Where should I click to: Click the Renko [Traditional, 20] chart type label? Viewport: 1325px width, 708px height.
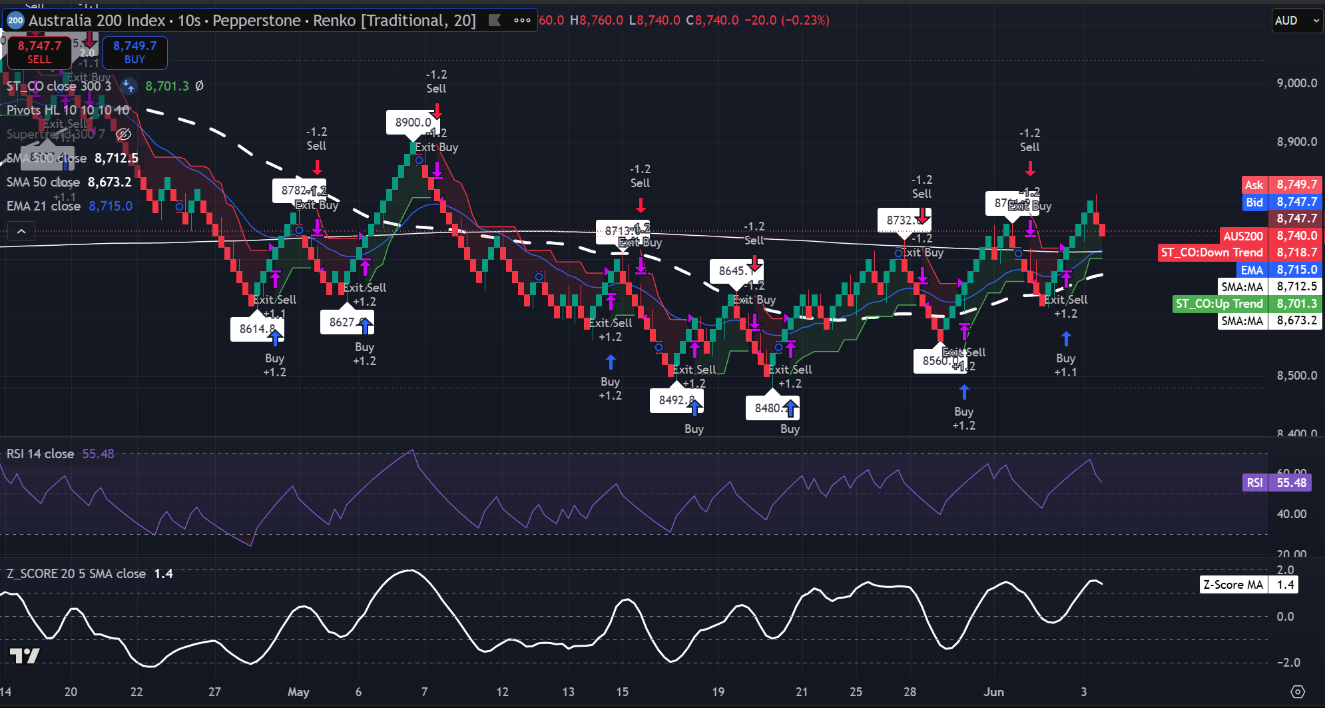point(394,21)
